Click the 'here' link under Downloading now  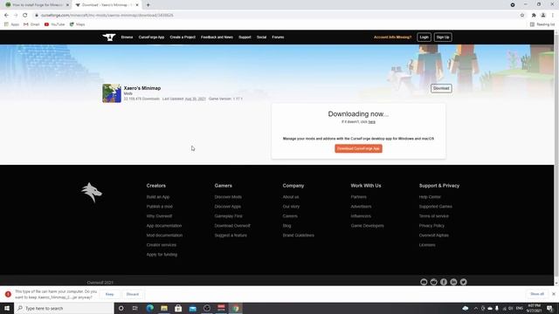tap(371, 122)
